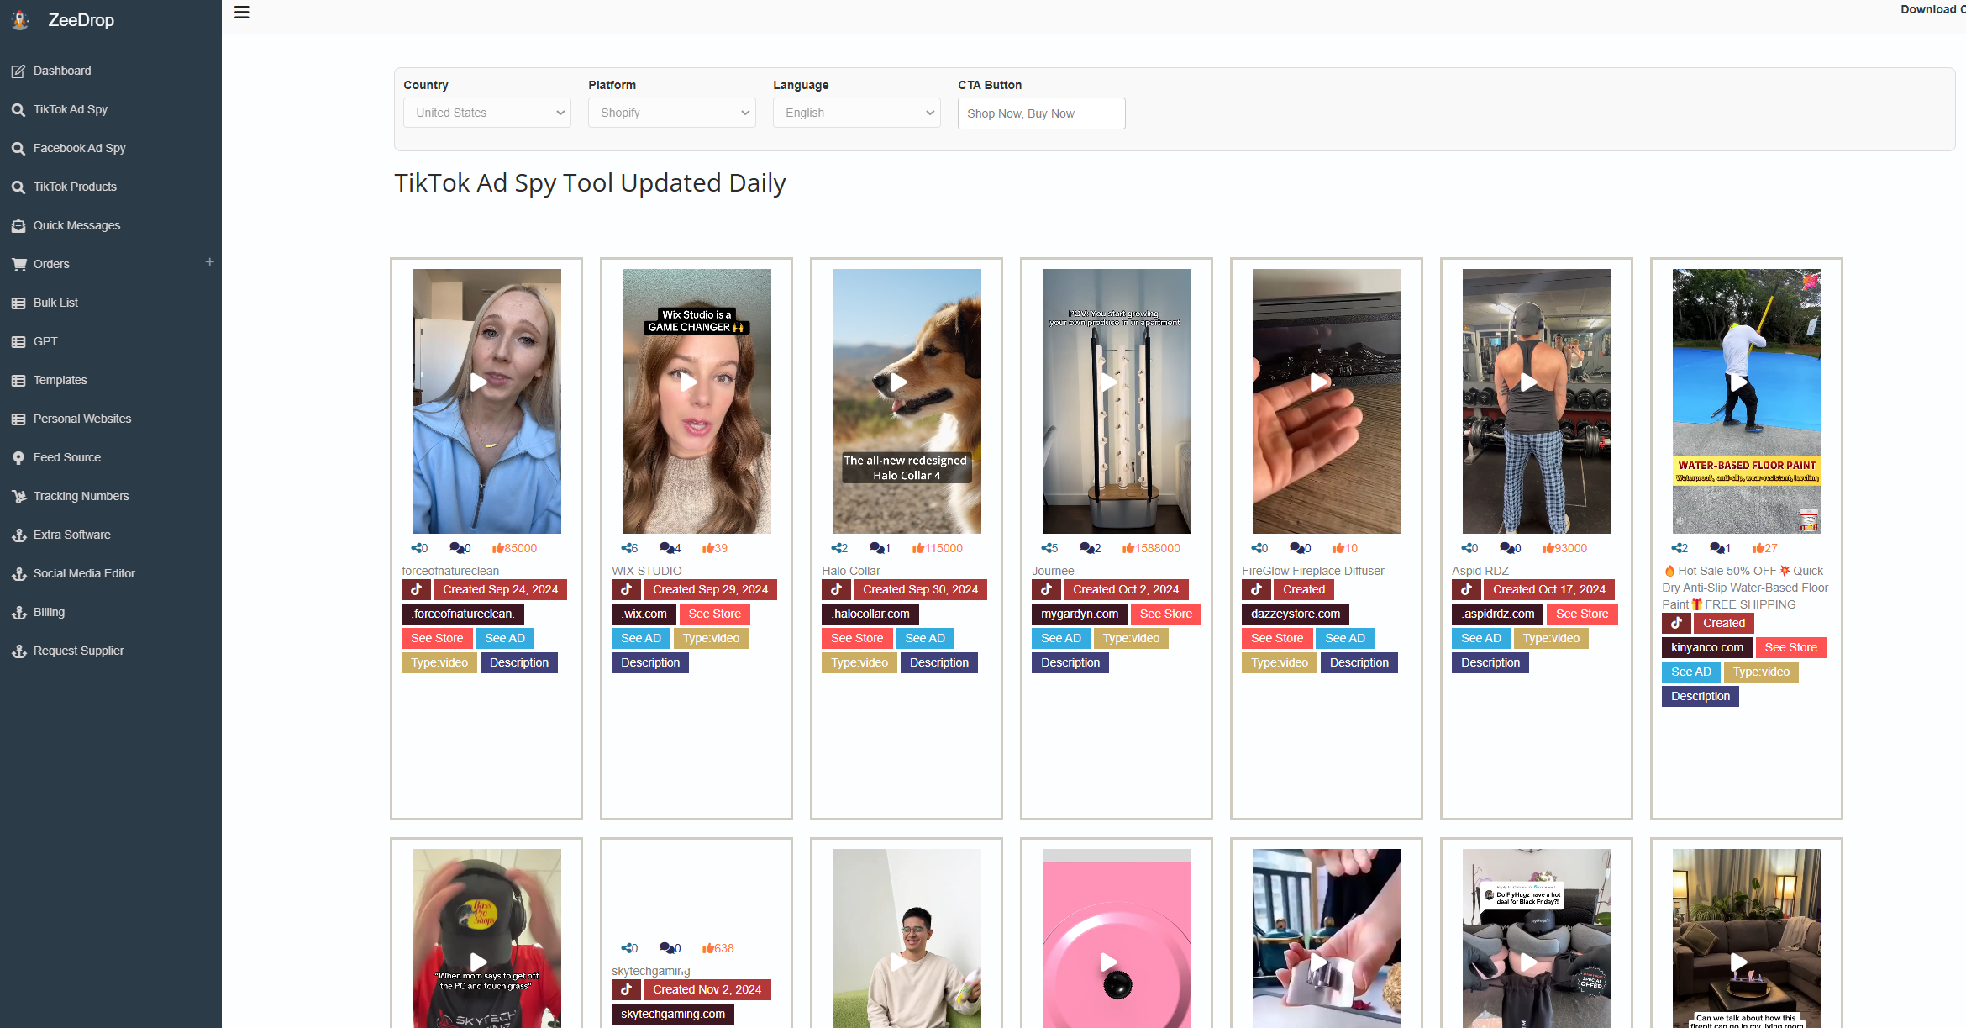Click the Bulk List sidebar icon
Image resolution: width=1966 pixels, height=1028 pixels.
[19, 302]
